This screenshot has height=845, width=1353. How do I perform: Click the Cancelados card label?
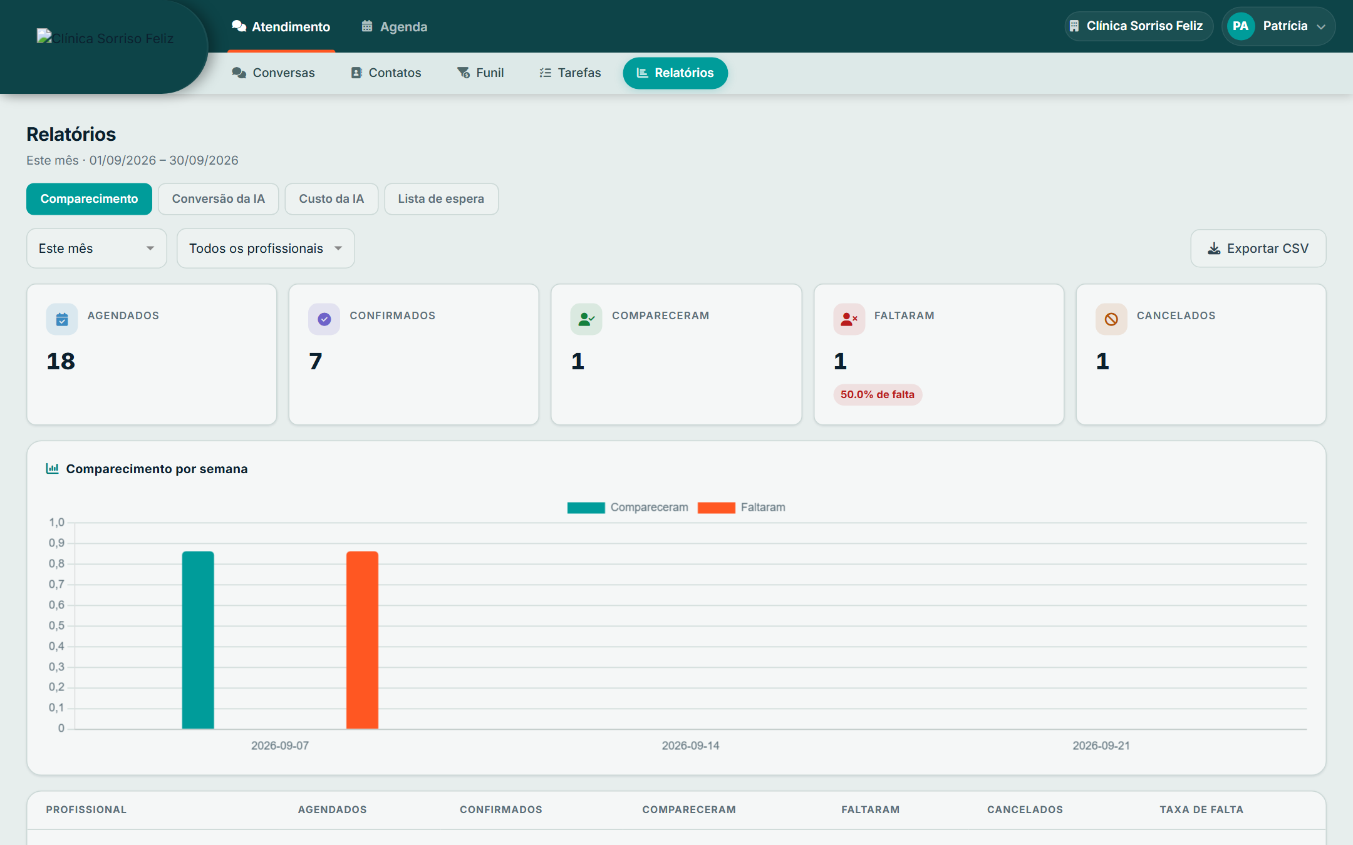point(1176,315)
